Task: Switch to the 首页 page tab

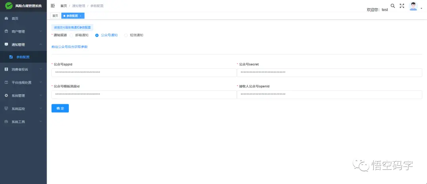Action: point(55,16)
